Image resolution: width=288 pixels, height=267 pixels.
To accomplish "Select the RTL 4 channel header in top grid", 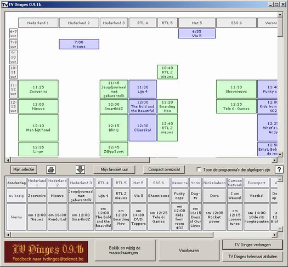I will [143, 23].
